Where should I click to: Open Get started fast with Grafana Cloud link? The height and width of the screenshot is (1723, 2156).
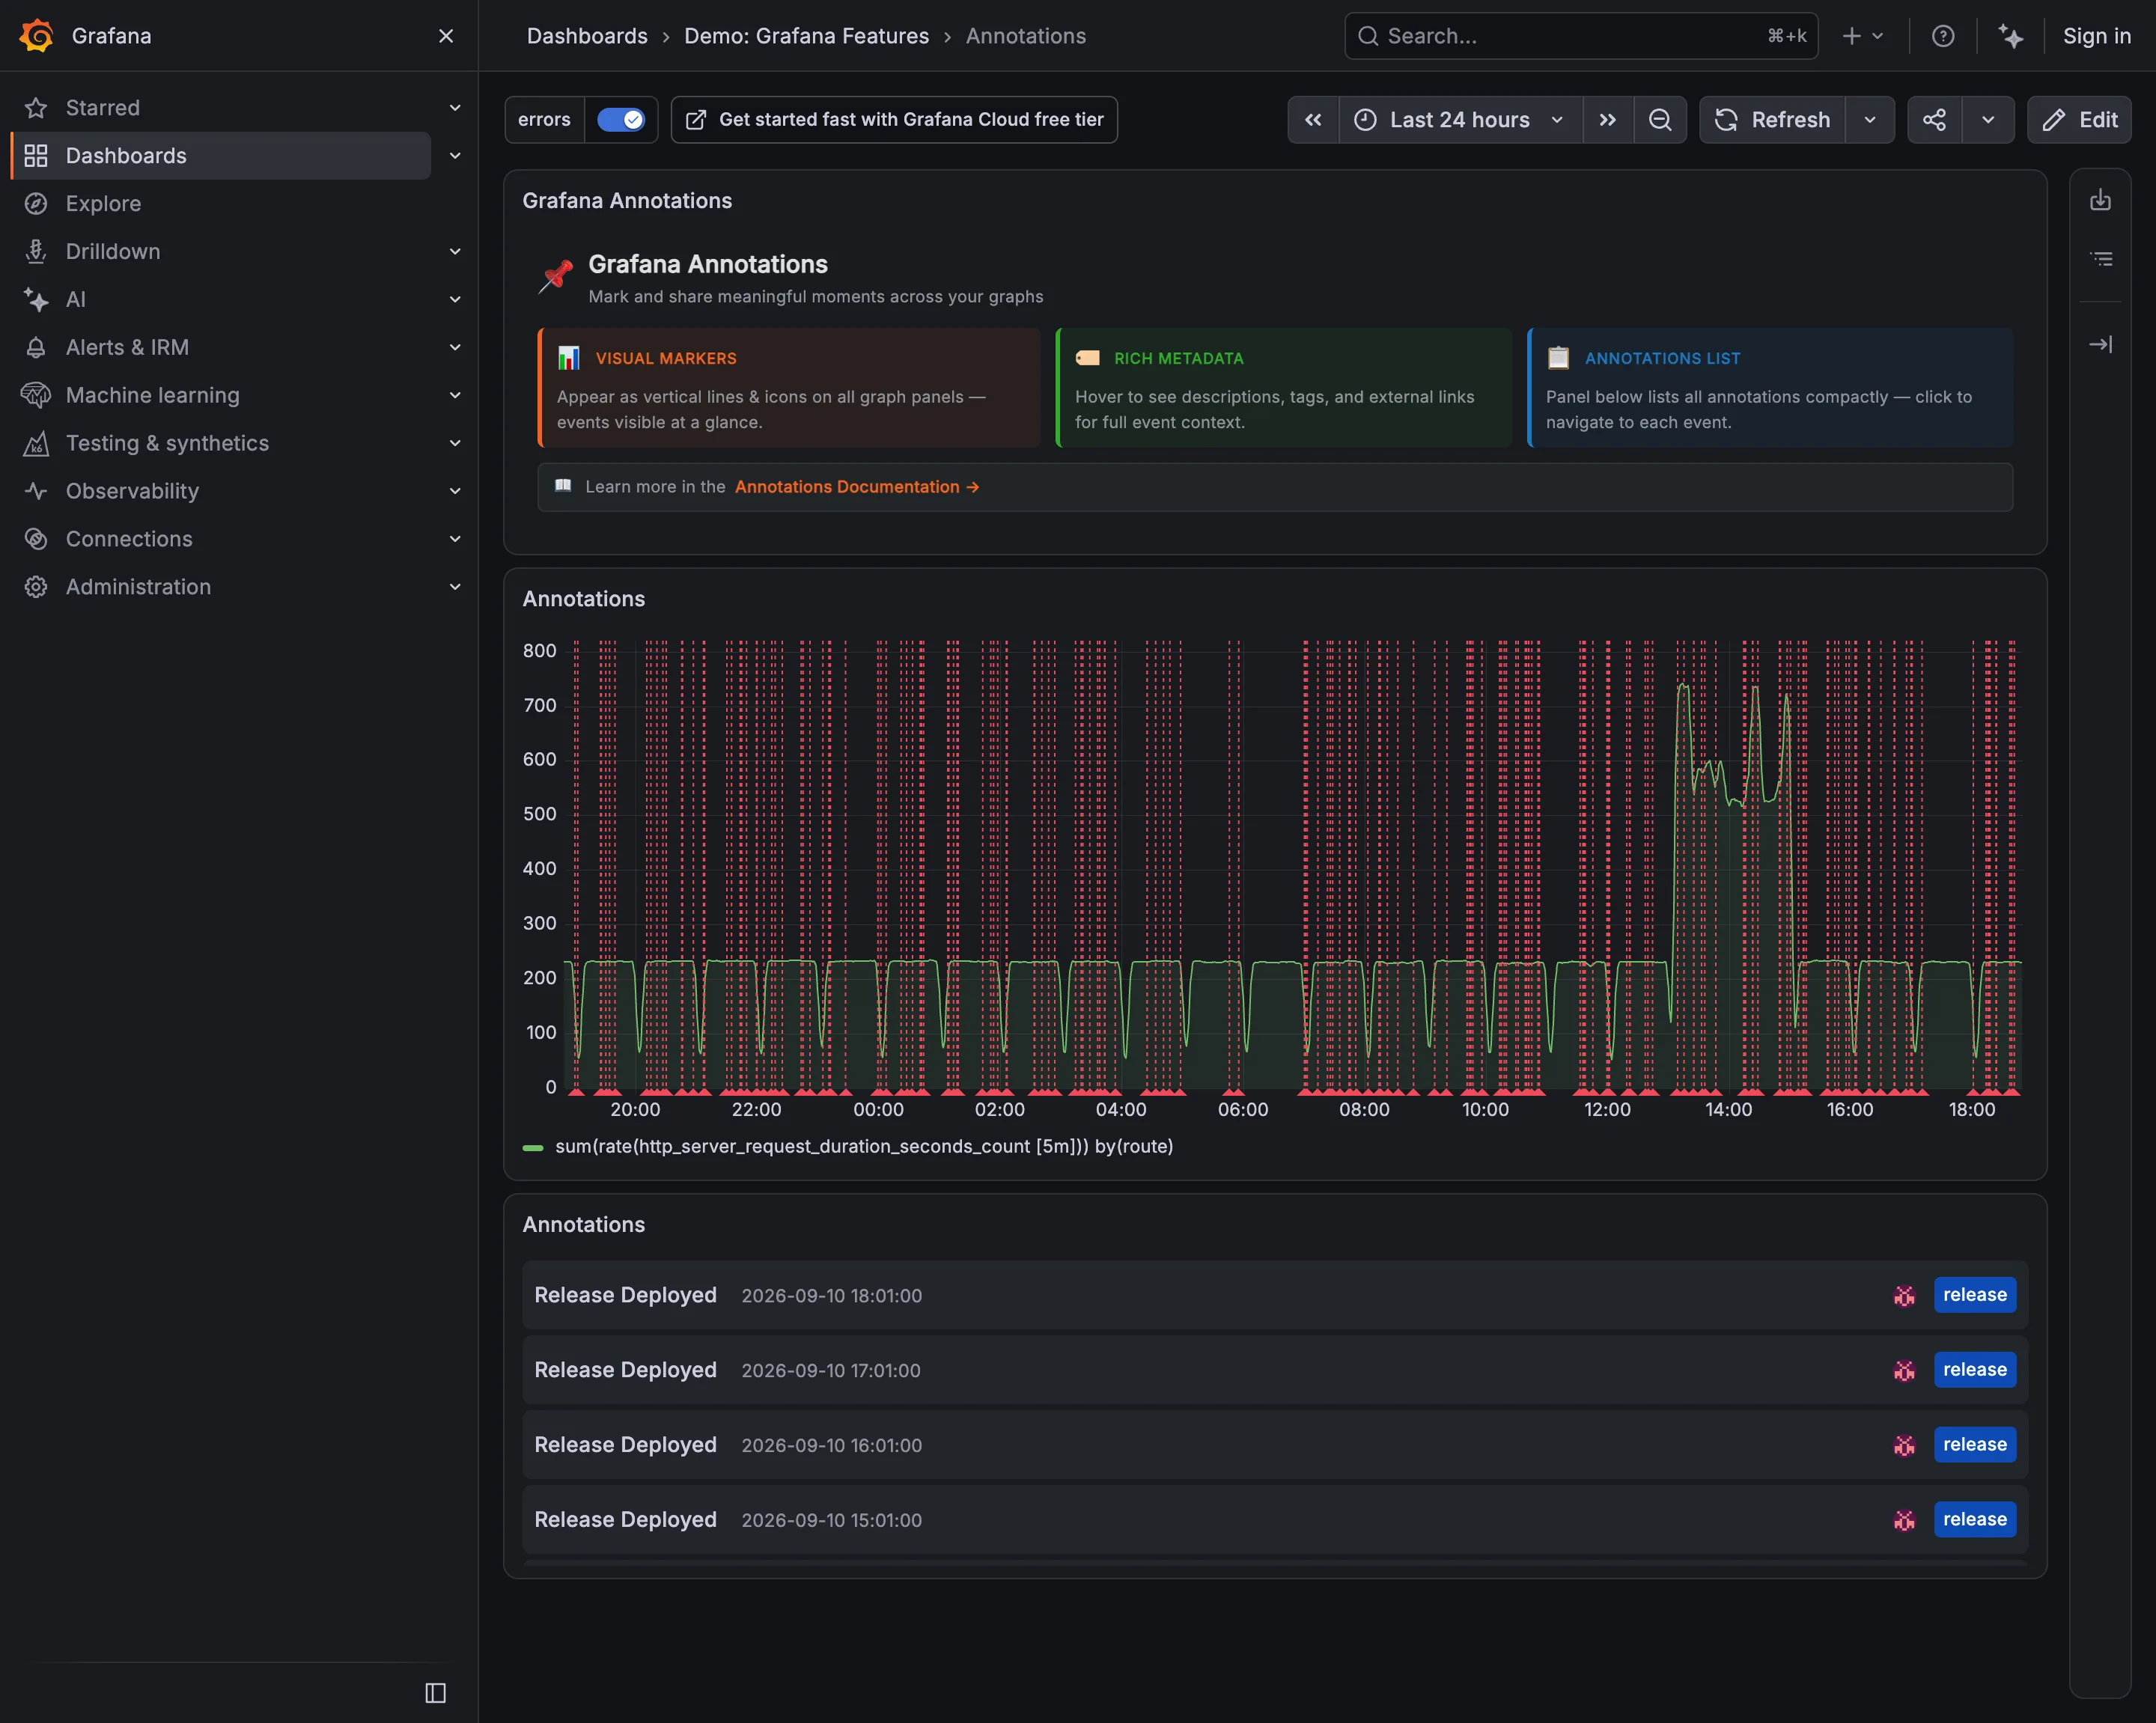coord(894,120)
